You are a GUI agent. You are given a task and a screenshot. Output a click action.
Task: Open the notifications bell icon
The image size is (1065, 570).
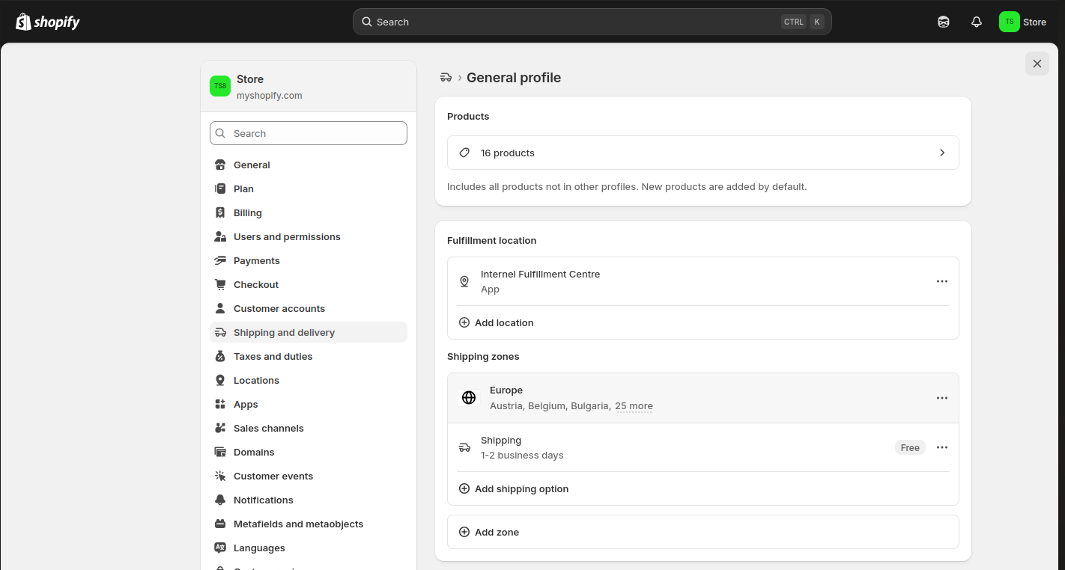(x=976, y=22)
